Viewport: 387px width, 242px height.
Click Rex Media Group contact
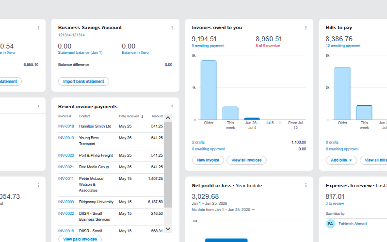click(x=94, y=167)
